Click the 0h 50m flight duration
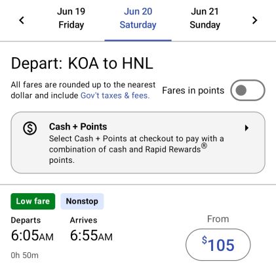Viewport: 276px width, 266px height. tap(24, 255)
